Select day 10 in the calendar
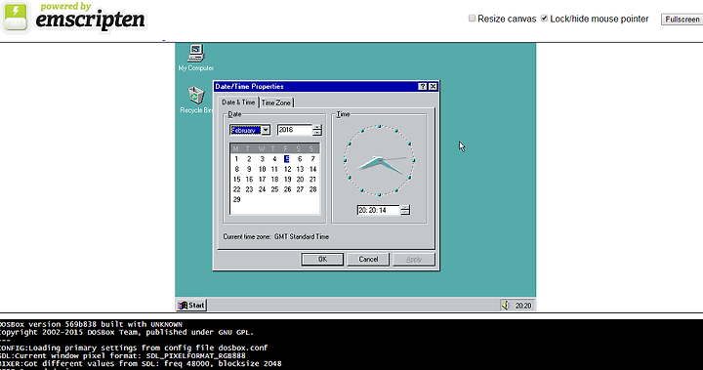The height and width of the screenshot is (370, 703). pos(263,169)
